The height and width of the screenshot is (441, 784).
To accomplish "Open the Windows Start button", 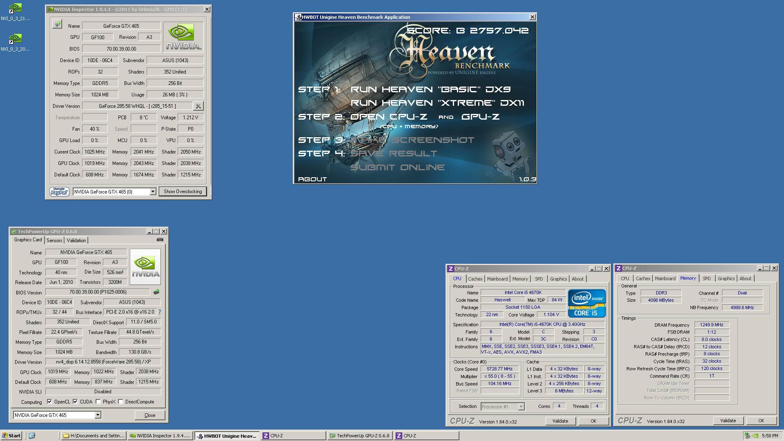I will pos(12,436).
